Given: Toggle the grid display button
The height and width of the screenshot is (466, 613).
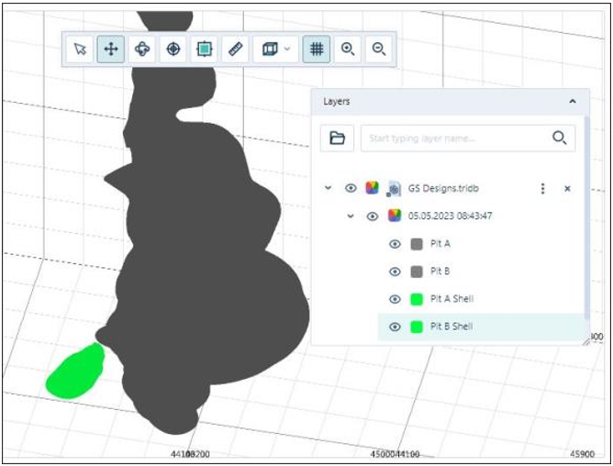Looking at the screenshot, I should (316, 50).
